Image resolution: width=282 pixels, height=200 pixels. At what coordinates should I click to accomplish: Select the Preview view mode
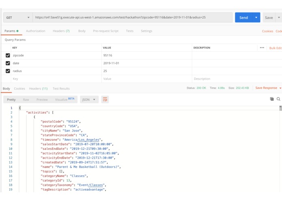tap(42, 100)
